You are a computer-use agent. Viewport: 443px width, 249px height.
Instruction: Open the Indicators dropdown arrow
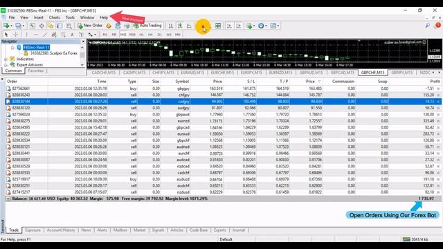[x=254, y=26]
